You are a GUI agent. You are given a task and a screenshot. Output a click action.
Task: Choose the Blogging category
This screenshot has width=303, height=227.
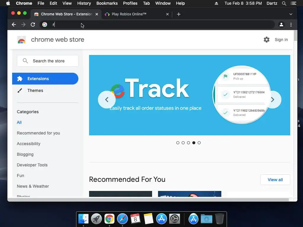pos(25,154)
